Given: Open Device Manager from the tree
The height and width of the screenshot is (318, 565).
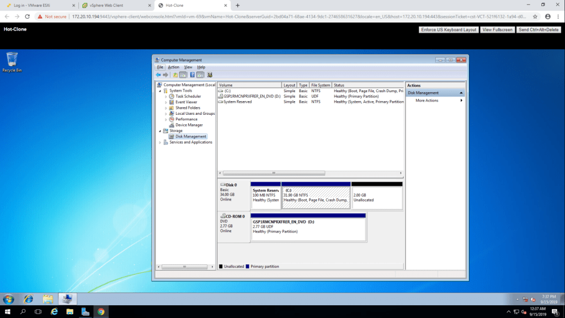Looking at the screenshot, I should (189, 125).
